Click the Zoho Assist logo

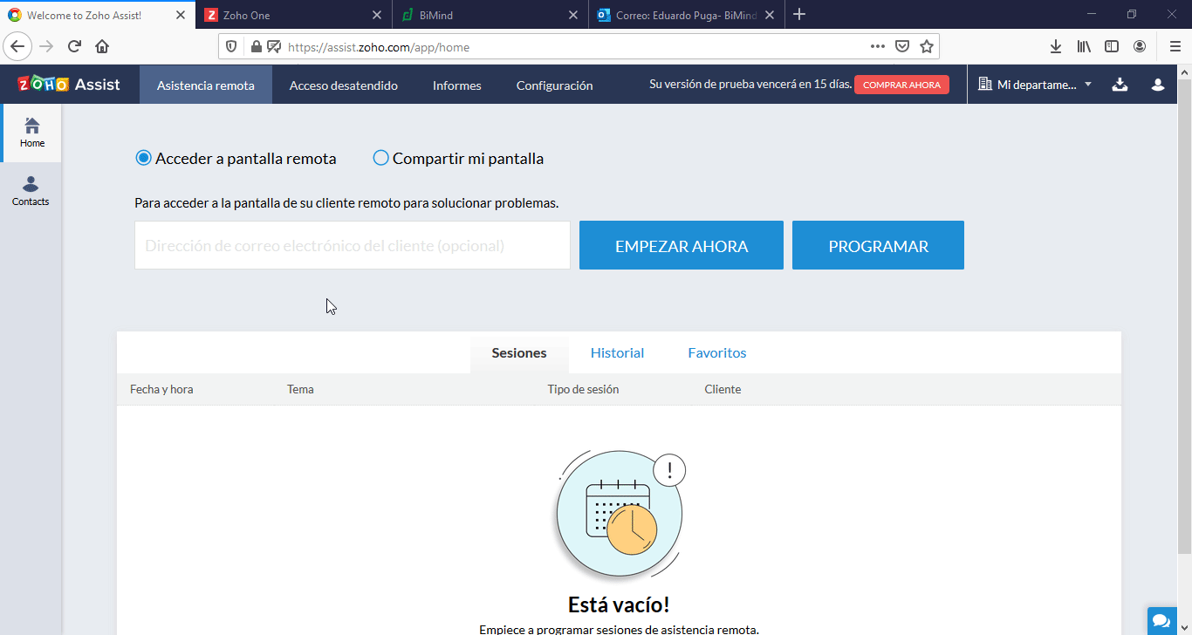(x=69, y=85)
